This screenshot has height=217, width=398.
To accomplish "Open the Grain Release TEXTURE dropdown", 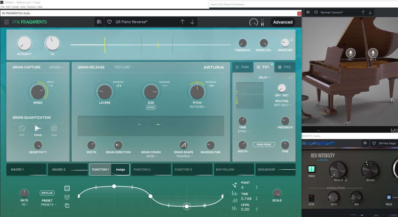I will click(123, 67).
